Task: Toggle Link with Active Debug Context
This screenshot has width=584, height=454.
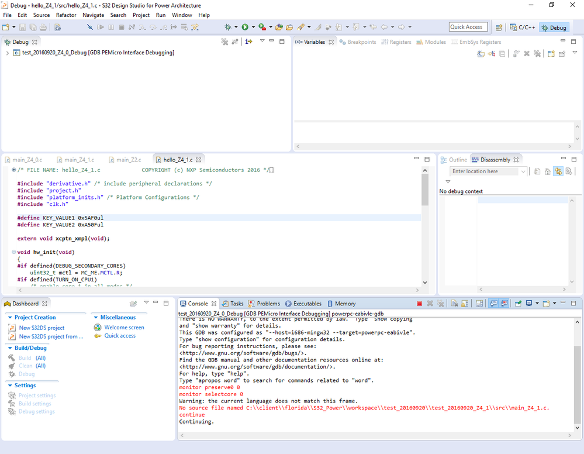Action: pos(558,171)
